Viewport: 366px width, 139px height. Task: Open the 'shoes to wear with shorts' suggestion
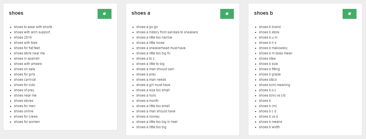[33, 27]
